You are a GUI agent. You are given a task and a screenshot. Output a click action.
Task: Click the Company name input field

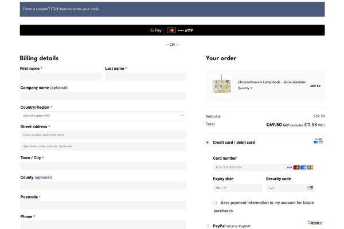(x=103, y=96)
